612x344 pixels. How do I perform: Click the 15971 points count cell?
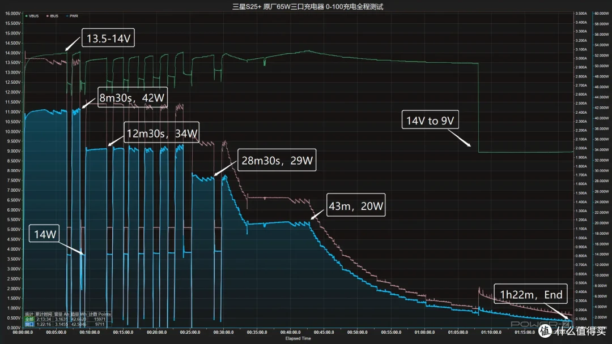(100, 319)
